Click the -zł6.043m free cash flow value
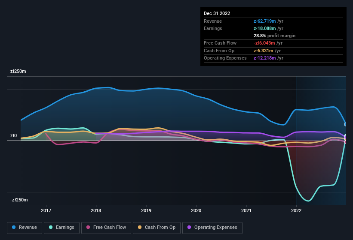Screen dimensions: 353x240 pos(264,43)
